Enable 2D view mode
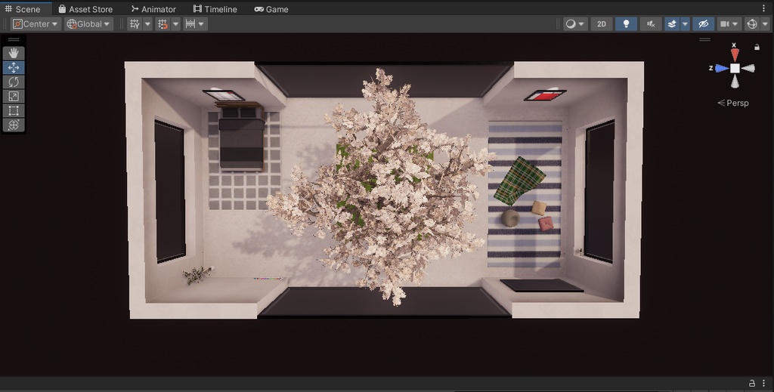This screenshot has width=774, height=392. click(601, 23)
